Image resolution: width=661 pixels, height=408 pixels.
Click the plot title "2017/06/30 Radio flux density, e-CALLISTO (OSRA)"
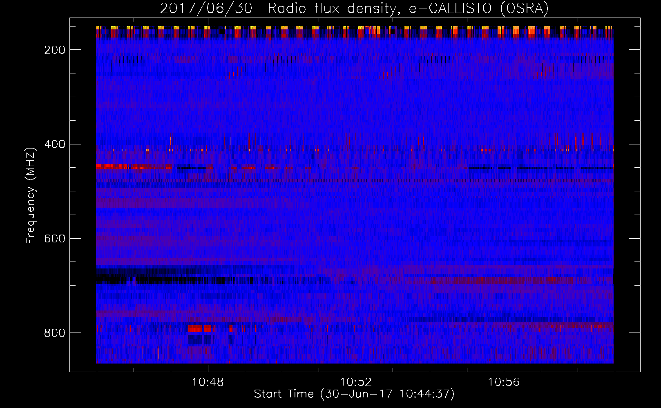[354, 8]
